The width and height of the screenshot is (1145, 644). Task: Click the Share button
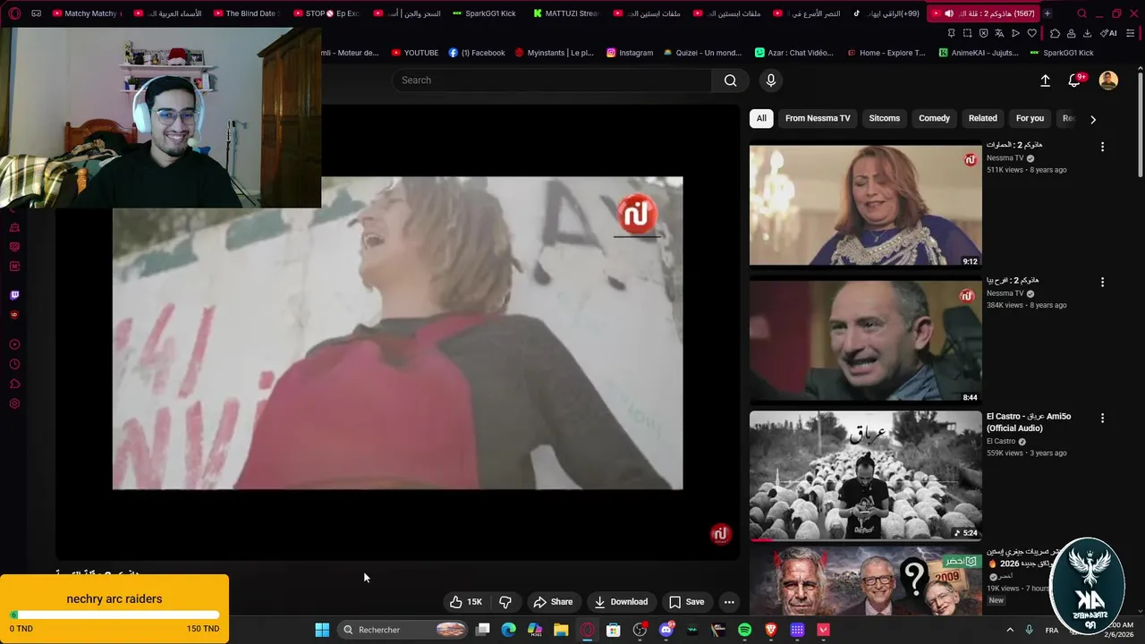tap(553, 602)
